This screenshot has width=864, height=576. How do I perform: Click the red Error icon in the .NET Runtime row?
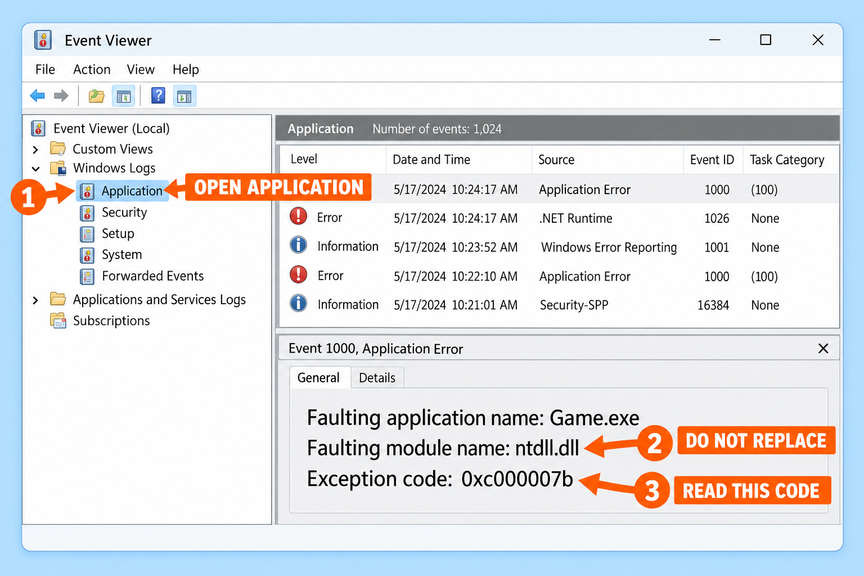[x=298, y=216]
